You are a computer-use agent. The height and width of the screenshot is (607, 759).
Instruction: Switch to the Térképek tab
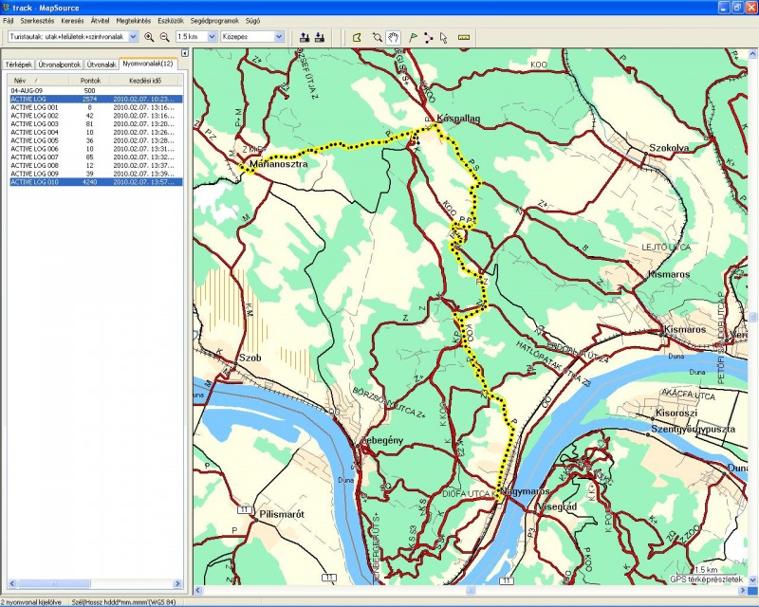[19, 64]
